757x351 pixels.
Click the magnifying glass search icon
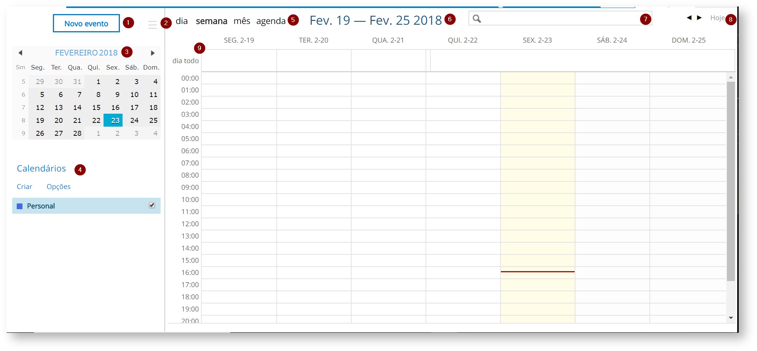(477, 19)
